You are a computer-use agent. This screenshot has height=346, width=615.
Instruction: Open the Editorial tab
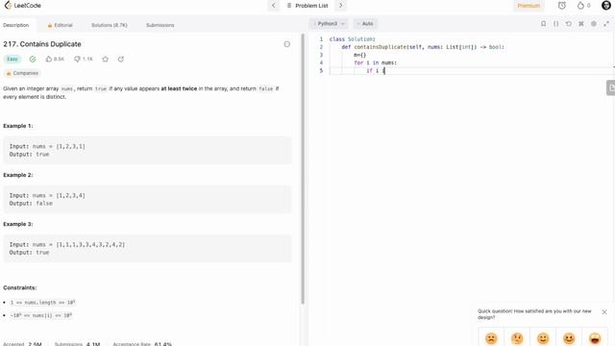(60, 25)
